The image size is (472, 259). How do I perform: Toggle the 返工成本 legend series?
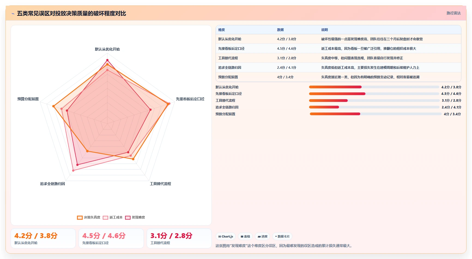click(x=113, y=217)
